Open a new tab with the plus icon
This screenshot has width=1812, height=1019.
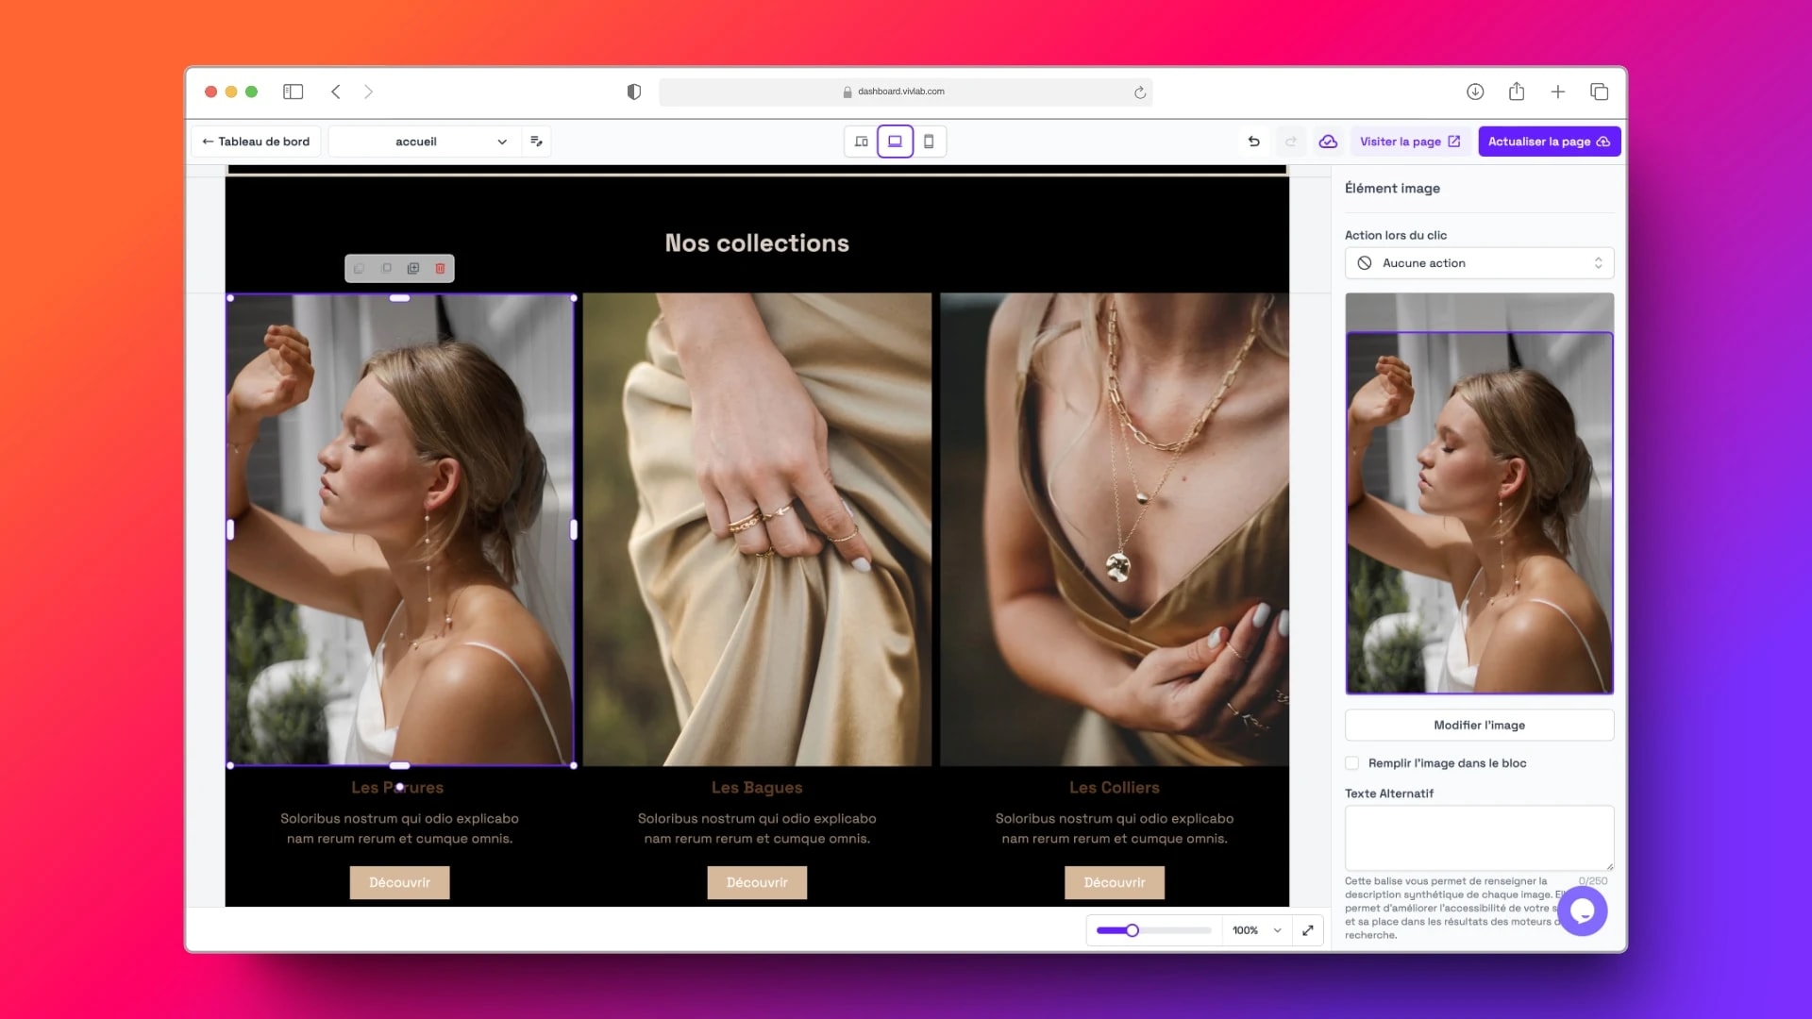point(1558,92)
